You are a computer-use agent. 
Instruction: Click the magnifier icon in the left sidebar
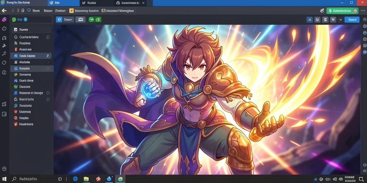[4, 54]
